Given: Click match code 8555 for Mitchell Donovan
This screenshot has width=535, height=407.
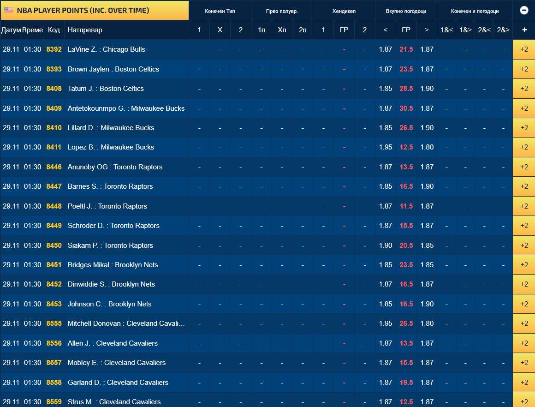Looking at the screenshot, I should click(54, 323).
